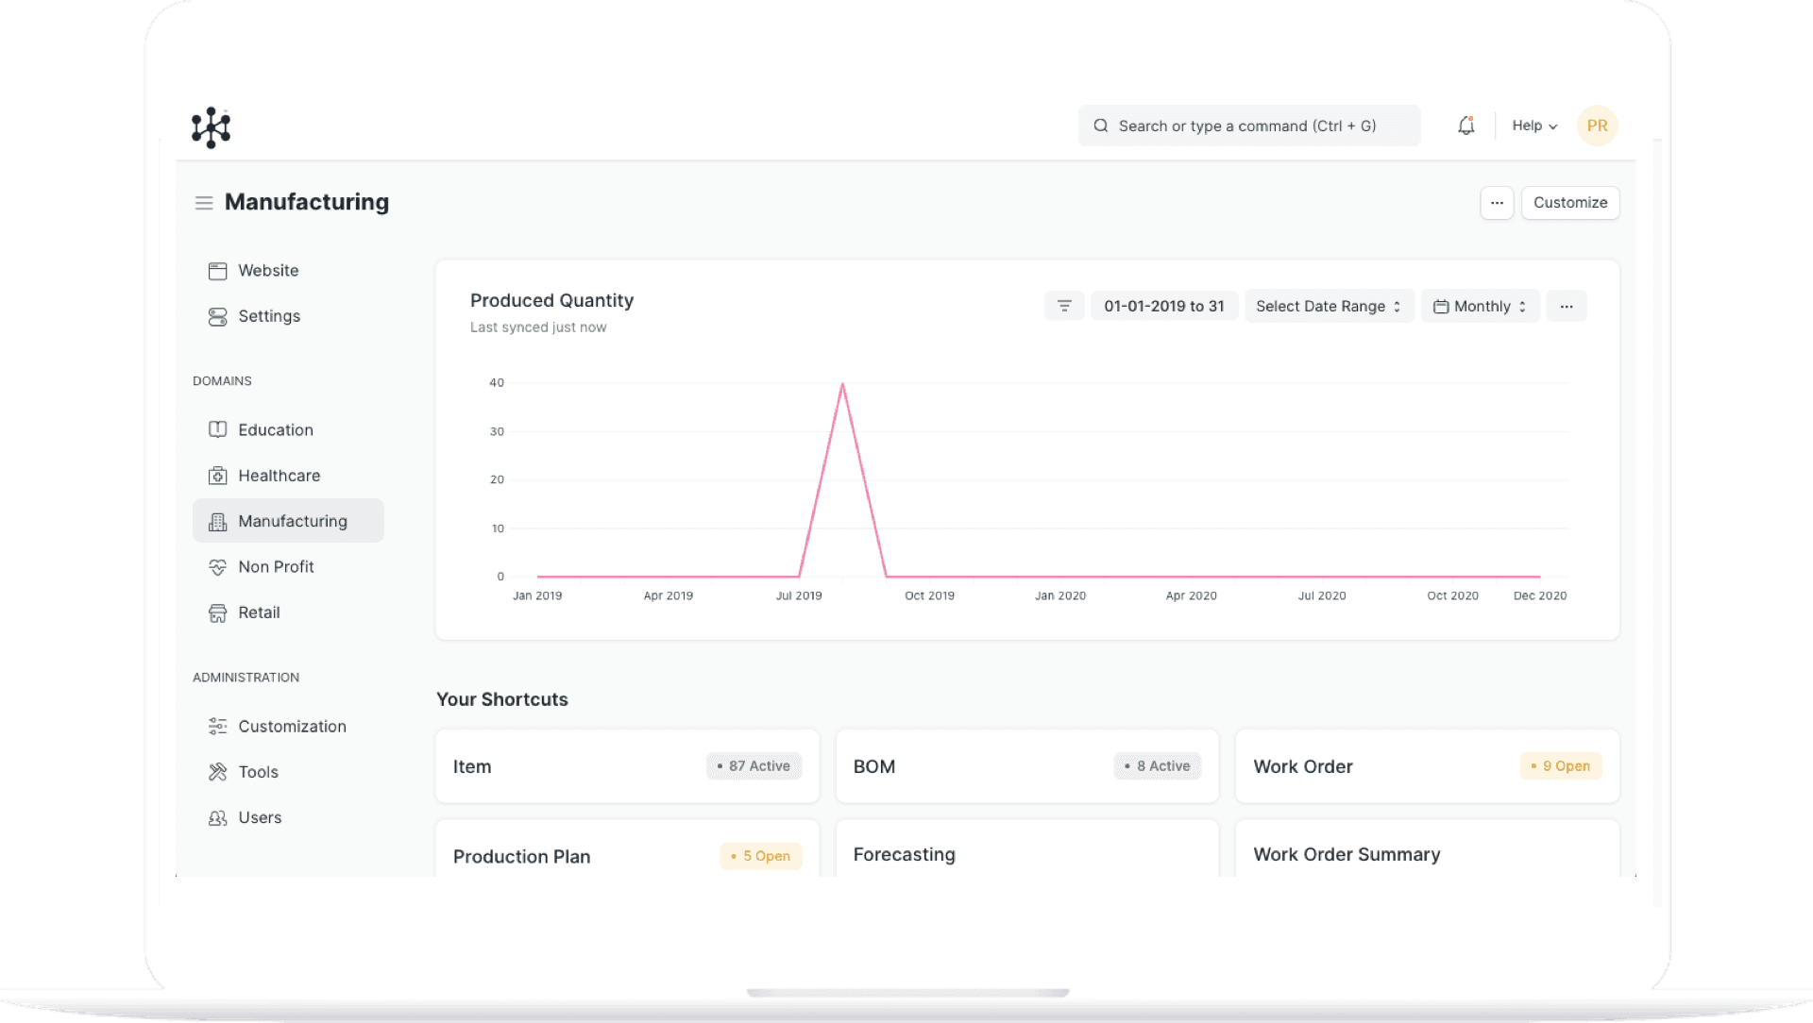
Task: Expand the Help dropdown
Action: pos(1533,126)
